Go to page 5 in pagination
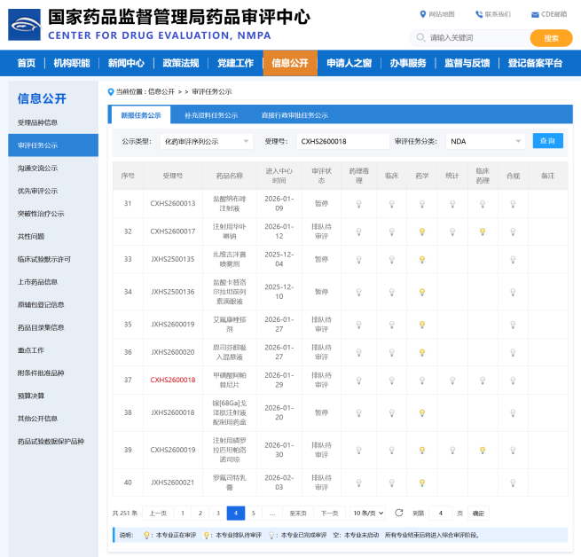 [254, 513]
